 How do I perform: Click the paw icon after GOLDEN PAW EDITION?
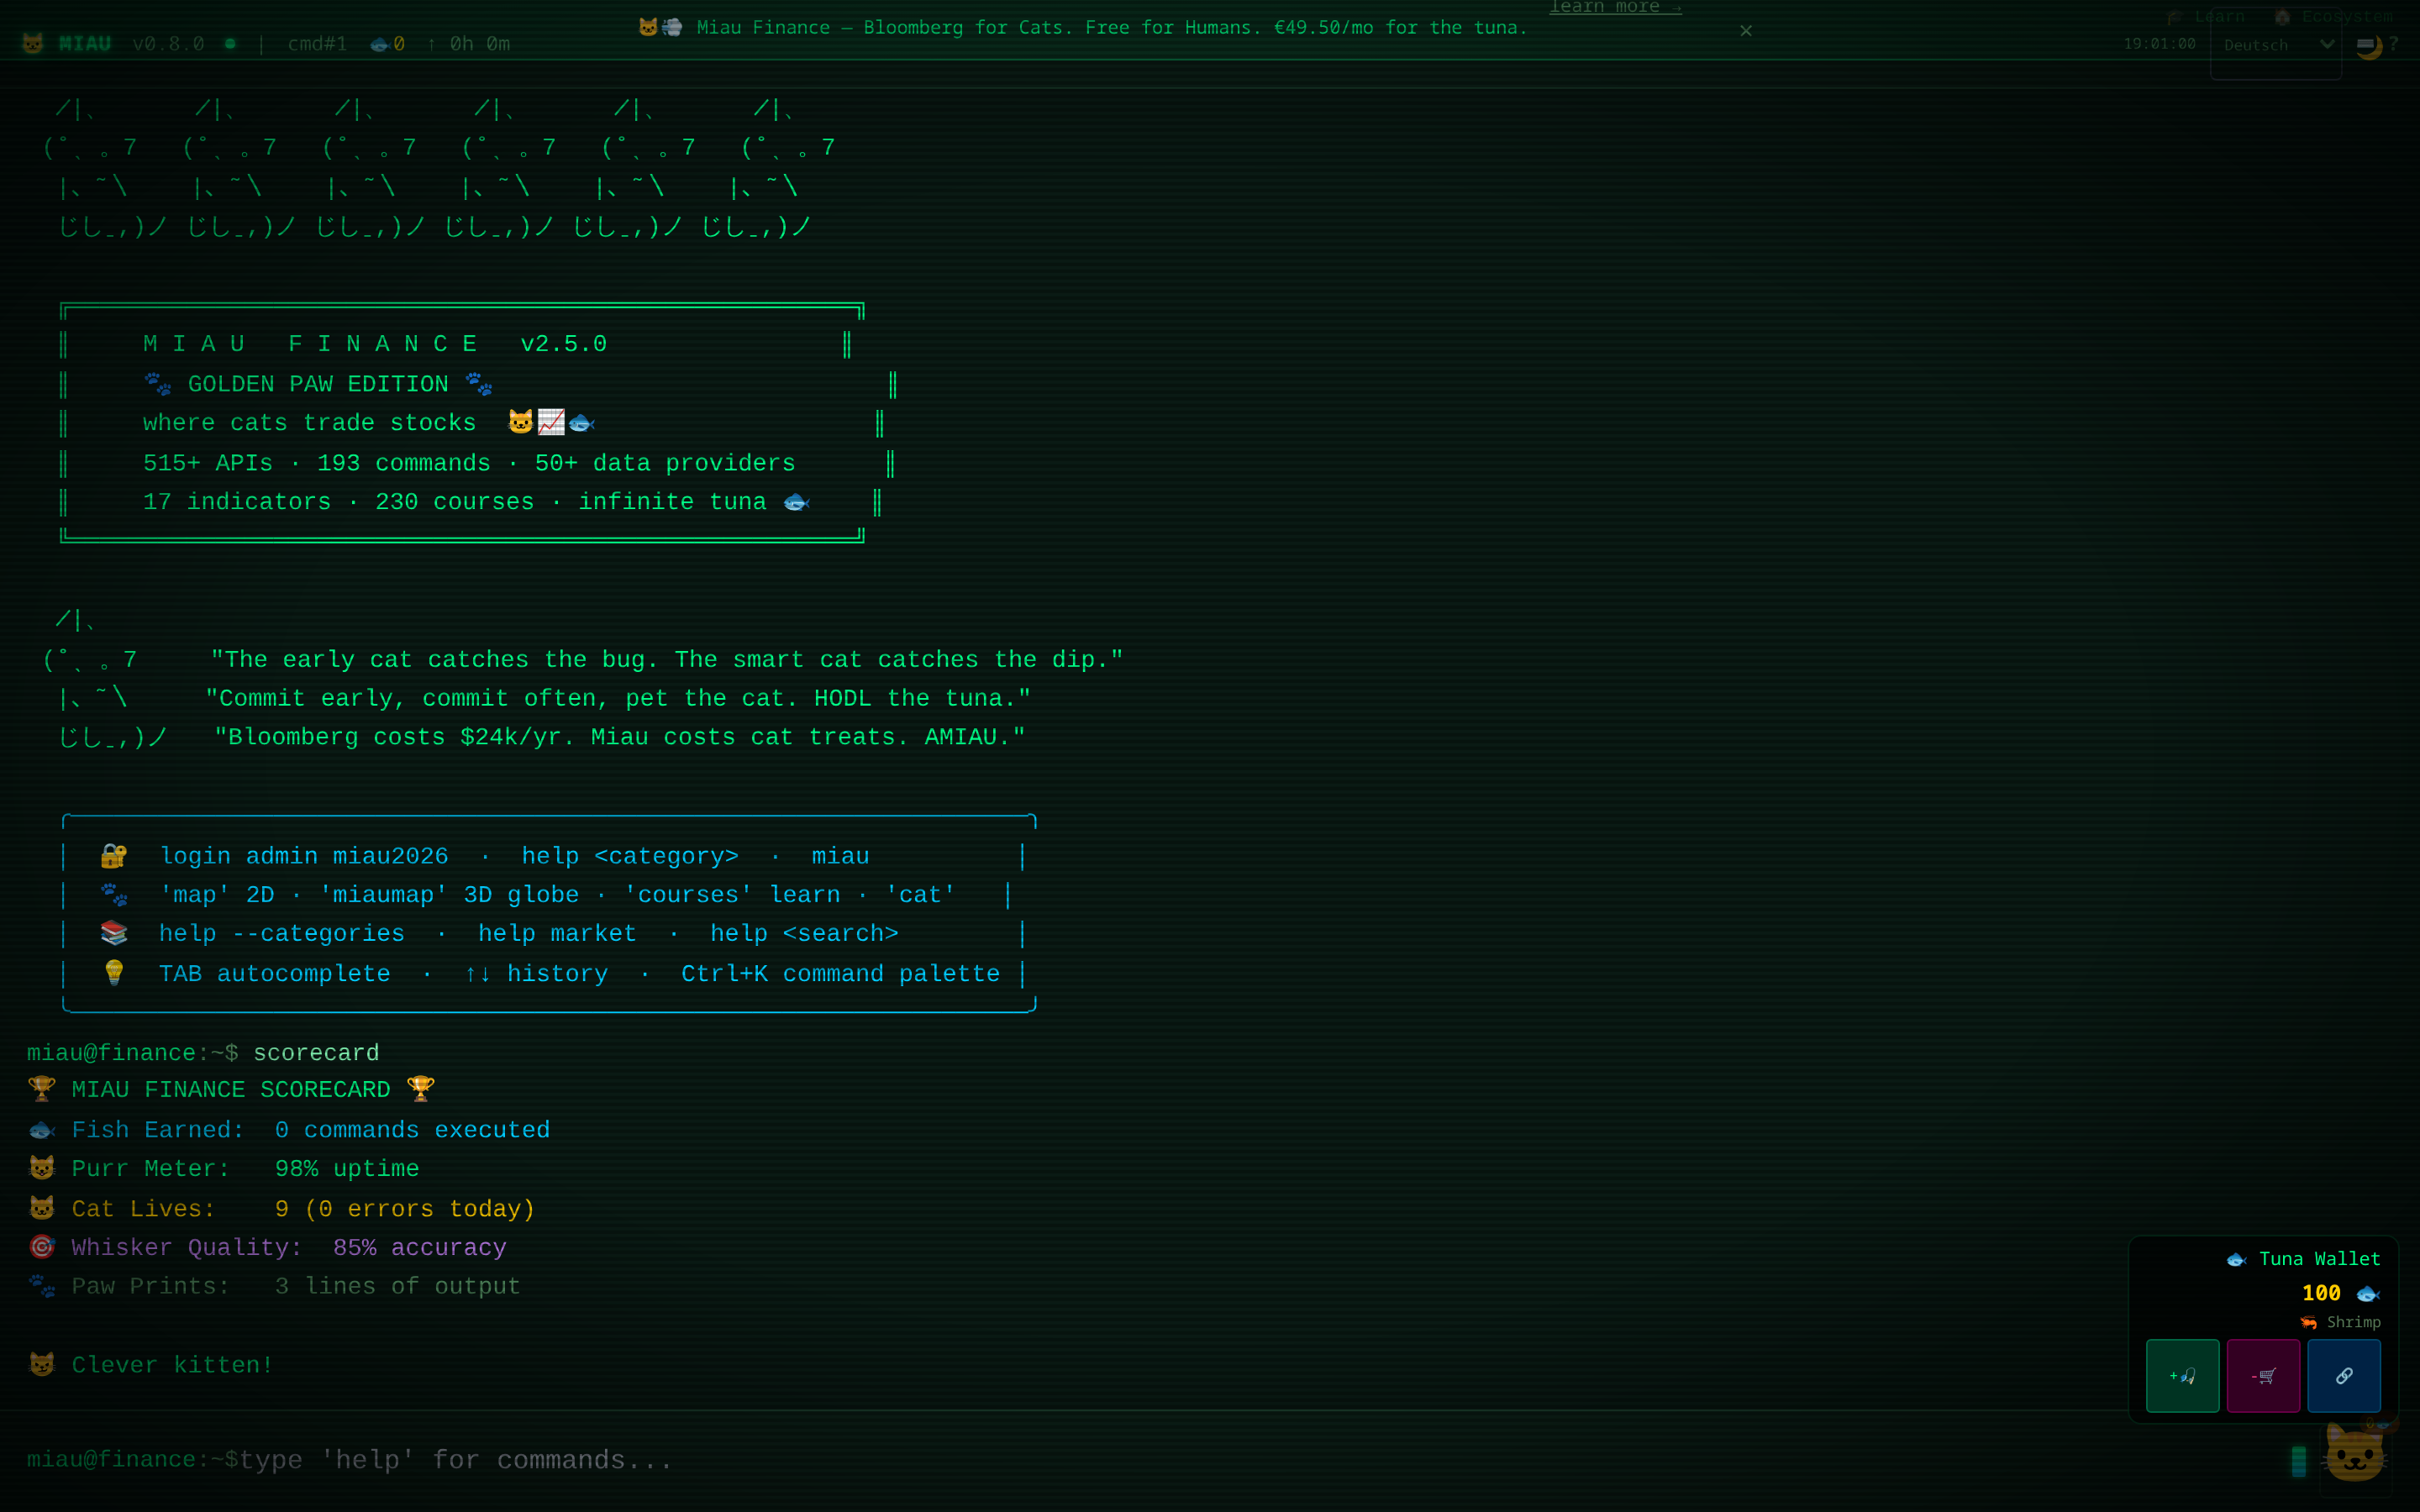pos(479,384)
